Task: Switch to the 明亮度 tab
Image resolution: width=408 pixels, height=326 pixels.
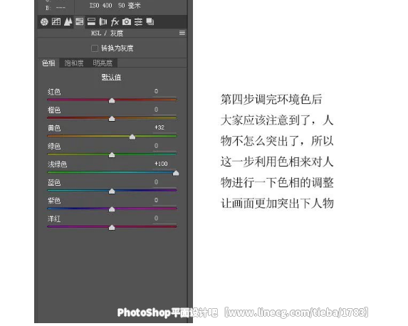Action: point(103,63)
